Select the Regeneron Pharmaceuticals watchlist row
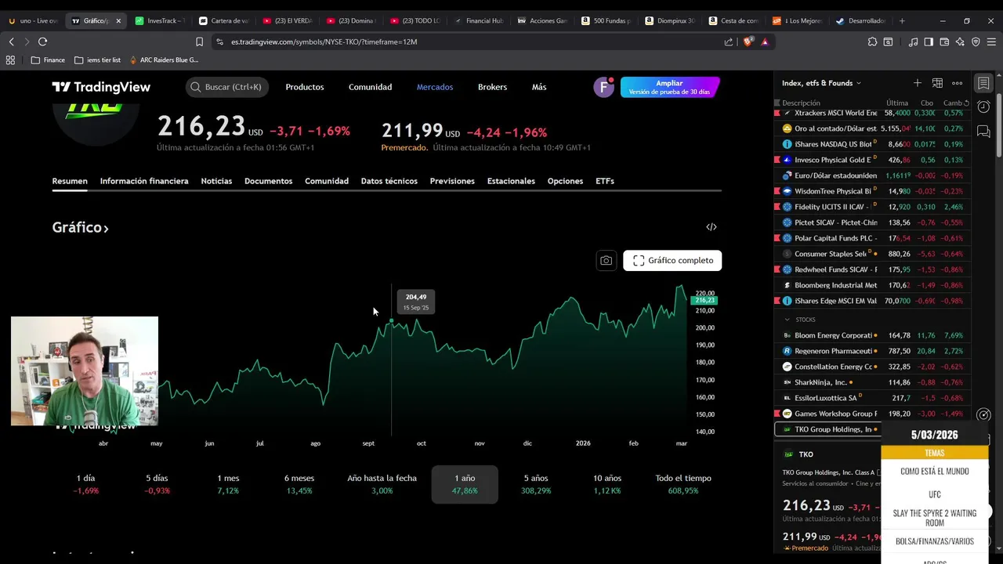The image size is (1003, 564). pos(871,351)
